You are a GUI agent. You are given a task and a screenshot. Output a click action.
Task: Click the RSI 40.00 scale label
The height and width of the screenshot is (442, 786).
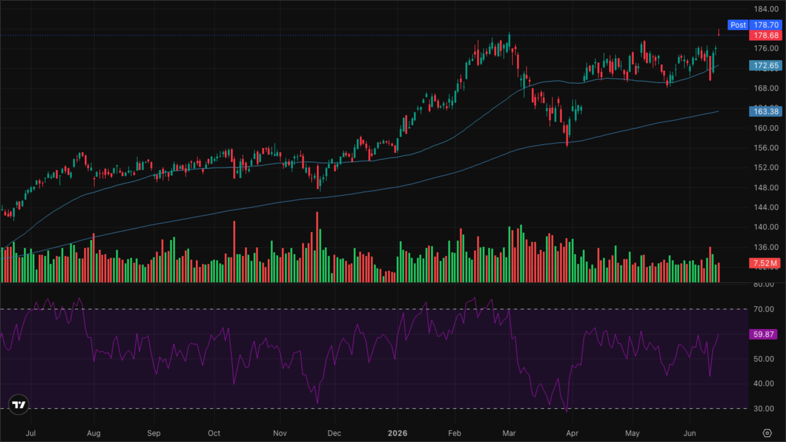[764, 383]
